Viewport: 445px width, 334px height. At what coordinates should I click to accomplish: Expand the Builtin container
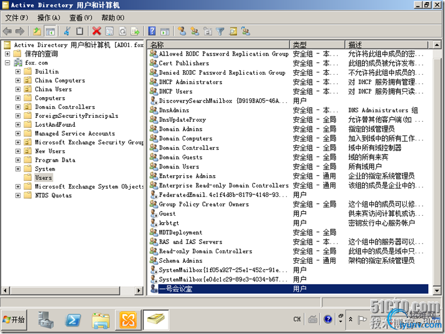click(18, 71)
